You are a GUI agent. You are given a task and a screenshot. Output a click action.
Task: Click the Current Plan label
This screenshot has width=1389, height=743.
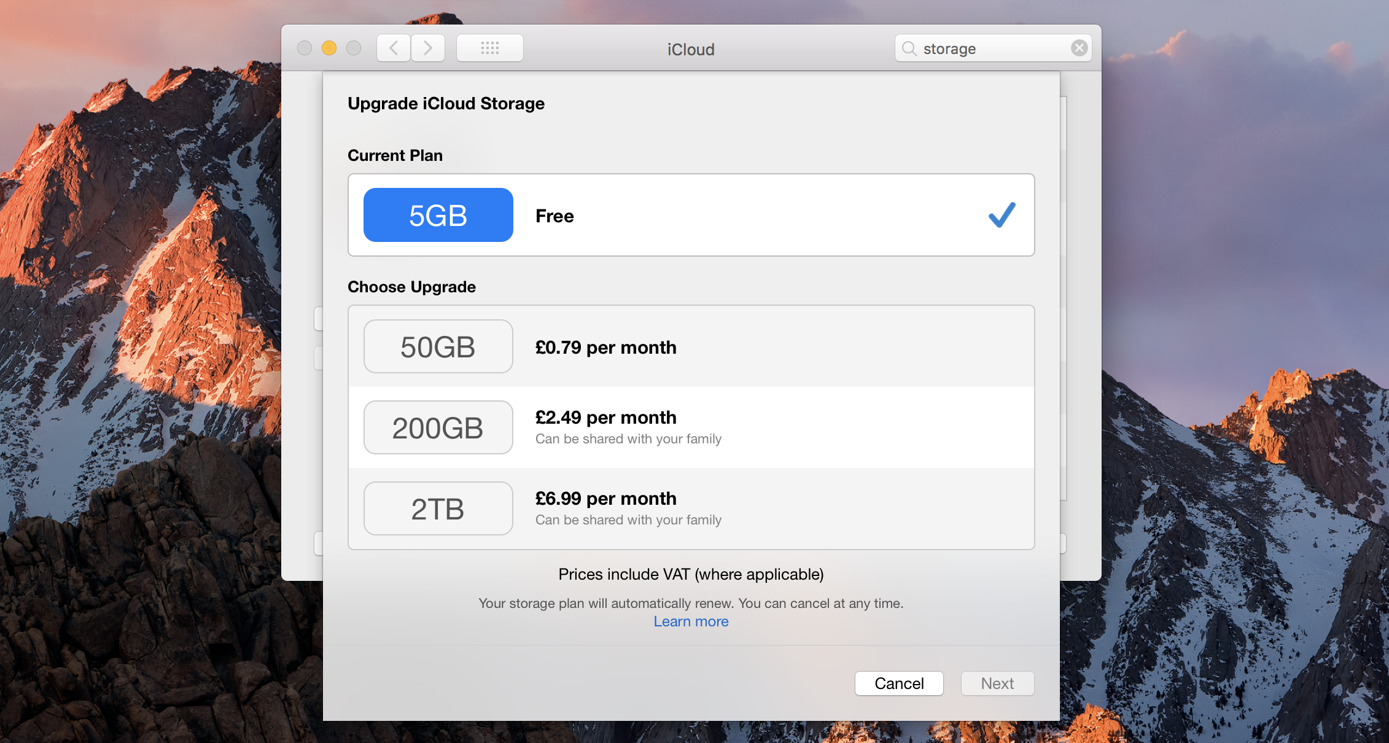tap(395, 155)
